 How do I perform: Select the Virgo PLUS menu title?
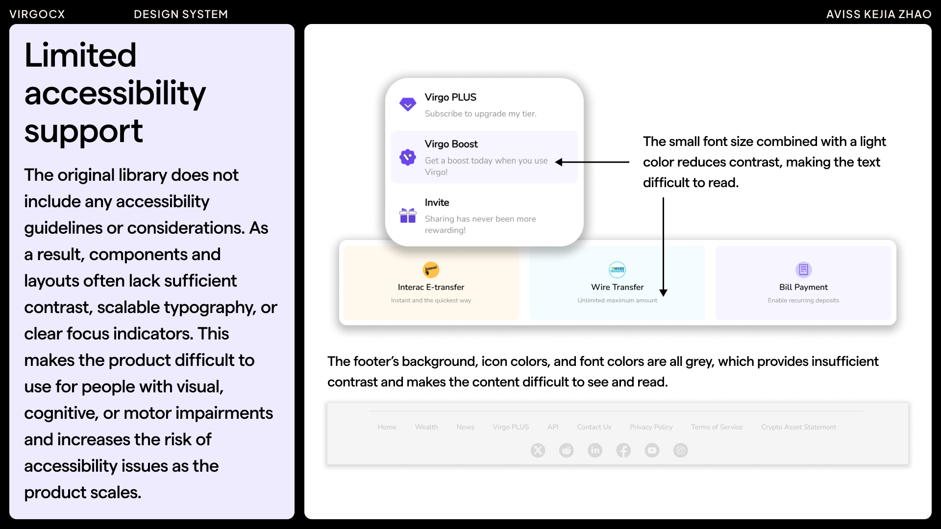[x=450, y=97]
